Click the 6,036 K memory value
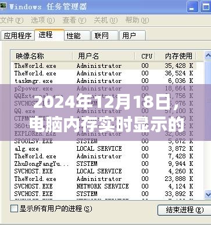Image resolution: width=211 pixels, height=225 pixels. (x=181, y=81)
